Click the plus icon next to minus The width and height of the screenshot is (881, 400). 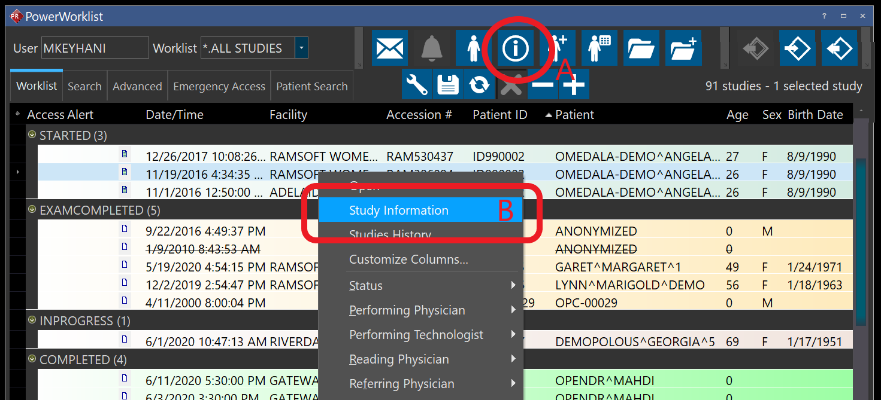point(574,85)
